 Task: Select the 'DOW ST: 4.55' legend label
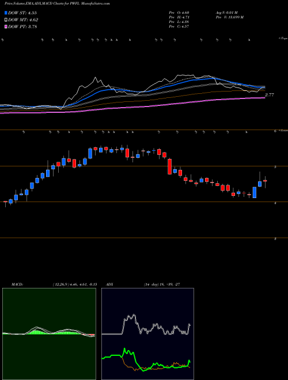(x=22, y=13)
